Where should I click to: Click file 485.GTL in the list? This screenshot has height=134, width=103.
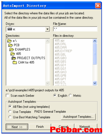(60, 83)
